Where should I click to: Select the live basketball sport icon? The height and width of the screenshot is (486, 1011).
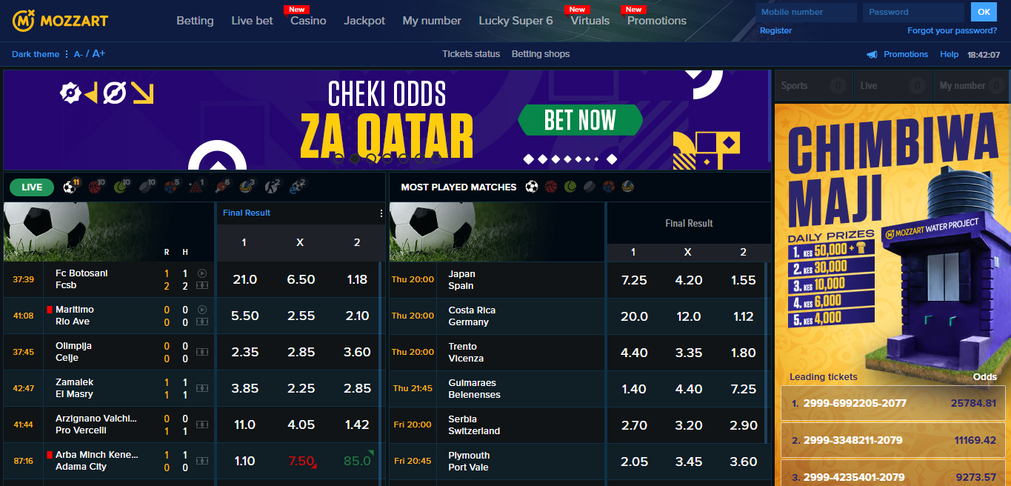point(96,187)
